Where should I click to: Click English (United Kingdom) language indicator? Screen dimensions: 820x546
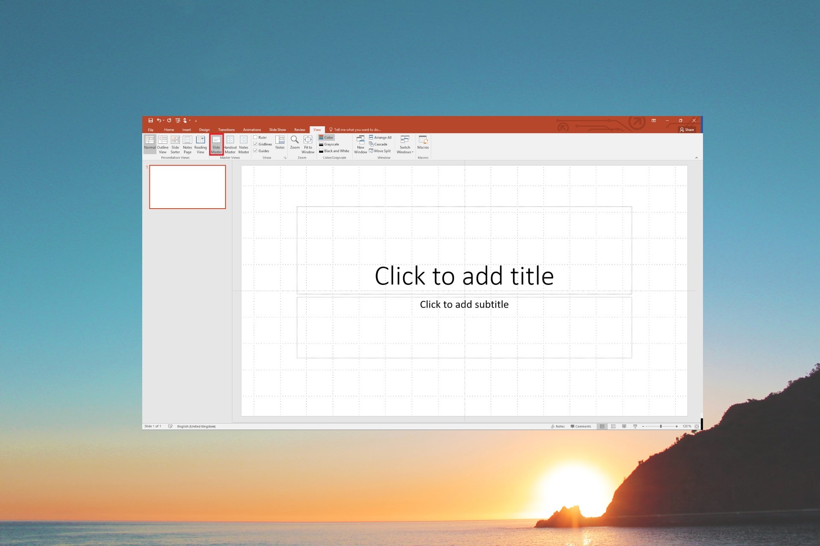pos(196,426)
